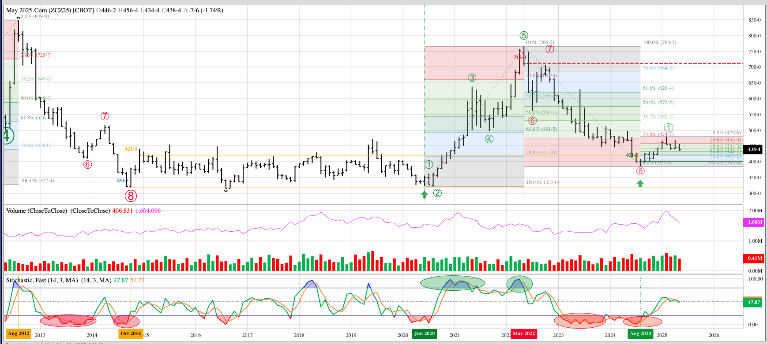This screenshot has width=767, height=344.
Task: Click green up arrow above Aug 2024 low
Action: (640, 183)
